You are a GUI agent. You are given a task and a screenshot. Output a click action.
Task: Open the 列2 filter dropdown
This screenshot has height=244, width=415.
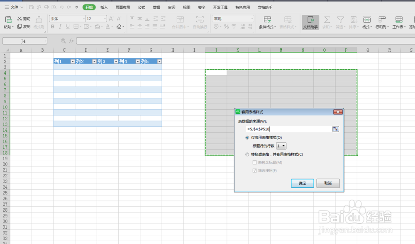point(94,62)
